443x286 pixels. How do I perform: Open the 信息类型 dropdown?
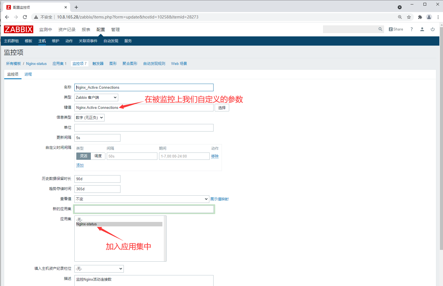[x=89, y=118]
